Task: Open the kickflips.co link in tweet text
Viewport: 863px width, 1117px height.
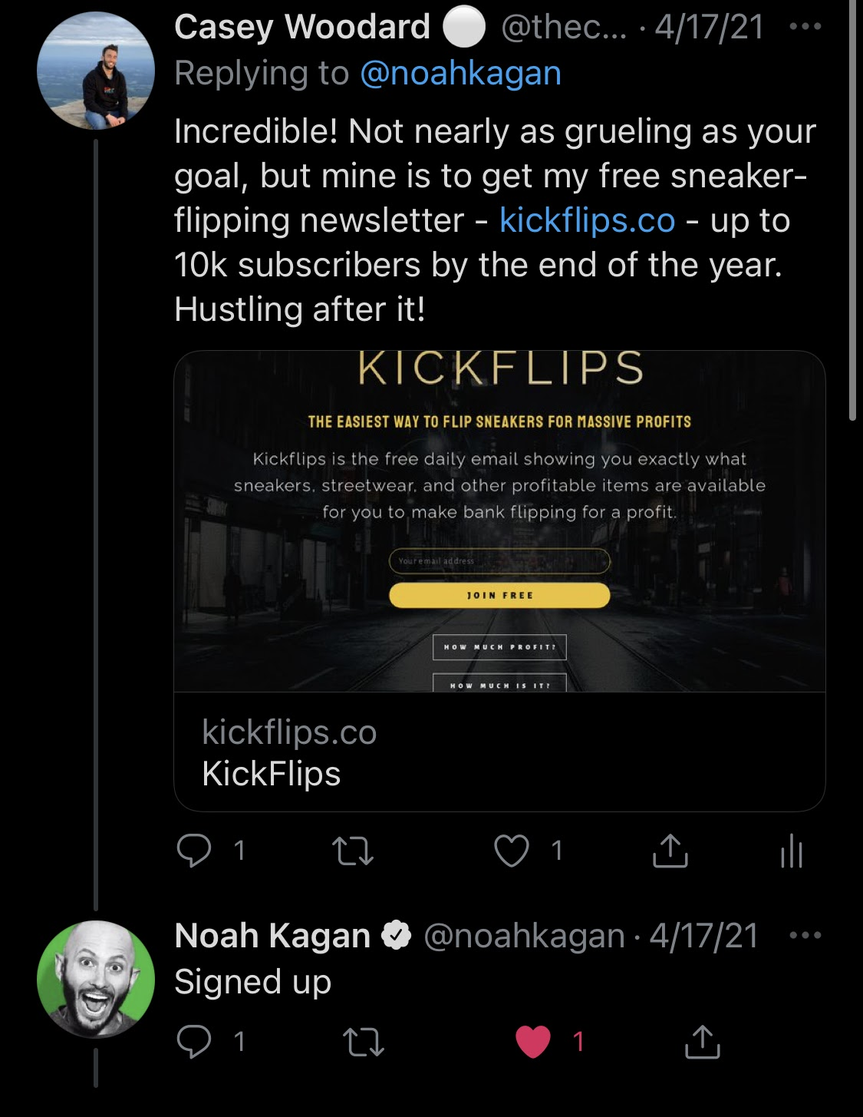Action: [587, 221]
